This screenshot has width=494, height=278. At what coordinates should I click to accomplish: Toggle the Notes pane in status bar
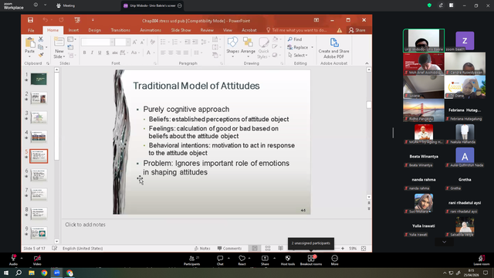[202, 249]
